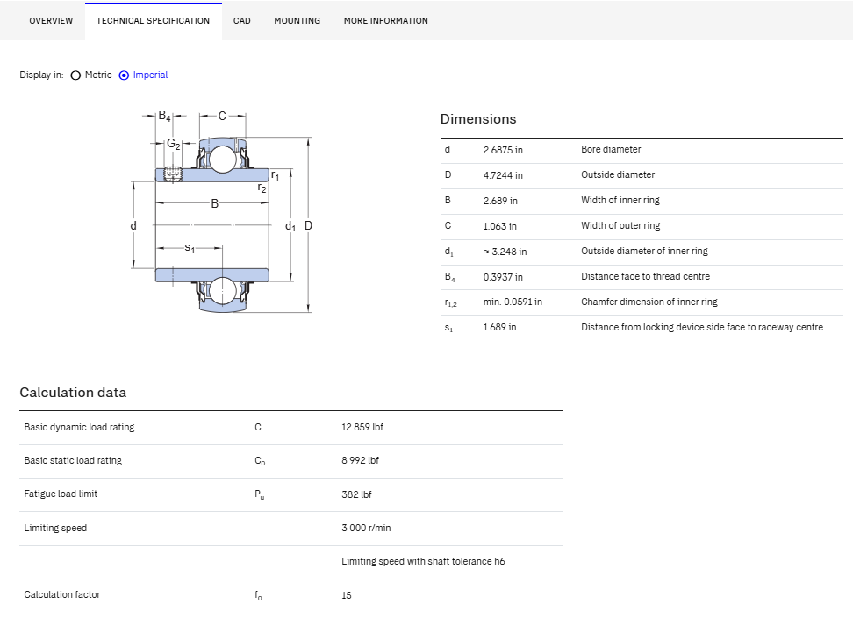
Task: Click the Outside diameter description text
Action: click(618, 174)
